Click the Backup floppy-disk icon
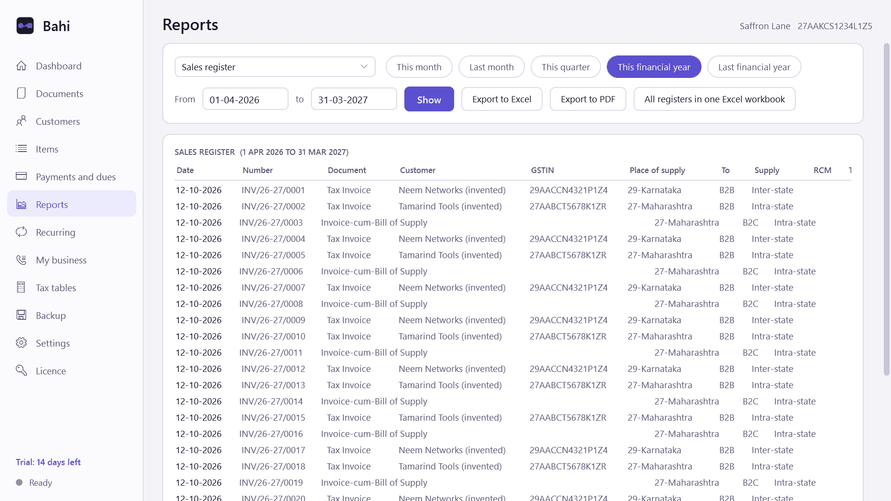This screenshot has height=501, width=891. pos(21,315)
